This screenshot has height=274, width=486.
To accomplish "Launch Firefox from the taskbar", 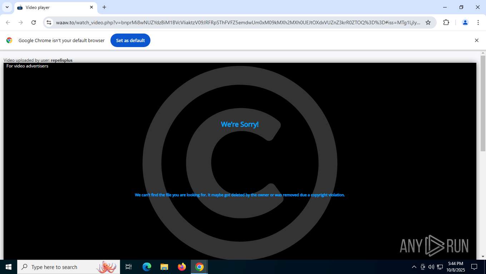I will coord(182,267).
